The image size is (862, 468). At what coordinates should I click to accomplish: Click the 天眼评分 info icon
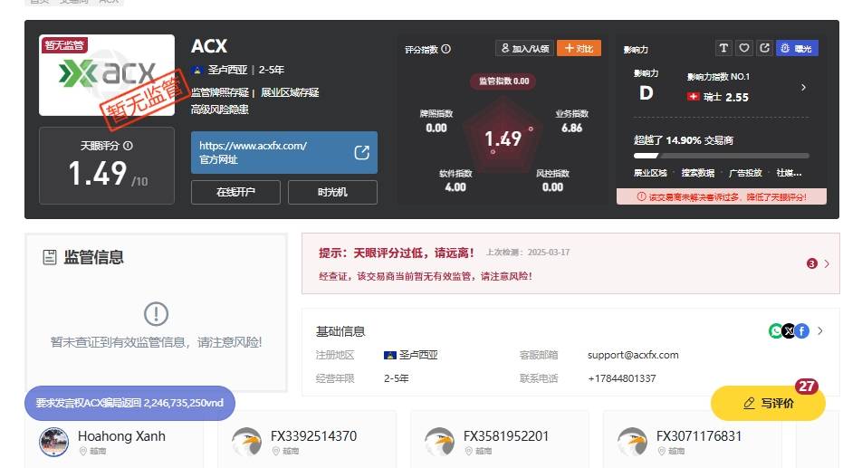tap(128, 146)
